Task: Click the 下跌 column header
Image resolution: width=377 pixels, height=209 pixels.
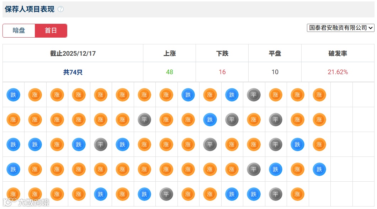Action: tap(222, 53)
